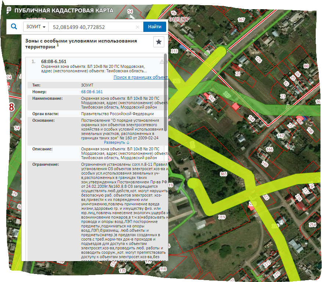Select parcel 865 on the map
The image size is (322, 282).
tap(223, 174)
